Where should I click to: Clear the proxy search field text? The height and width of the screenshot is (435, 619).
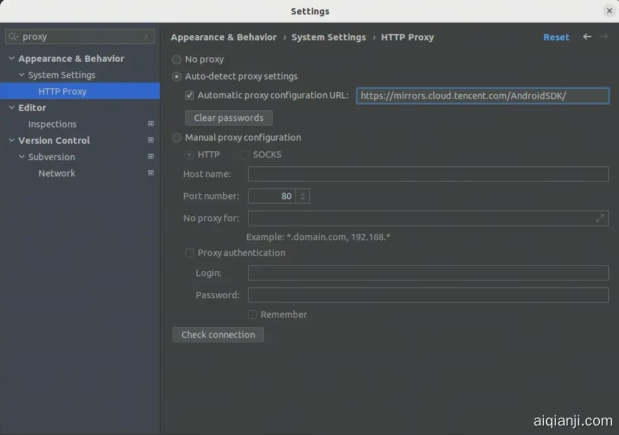pos(146,37)
